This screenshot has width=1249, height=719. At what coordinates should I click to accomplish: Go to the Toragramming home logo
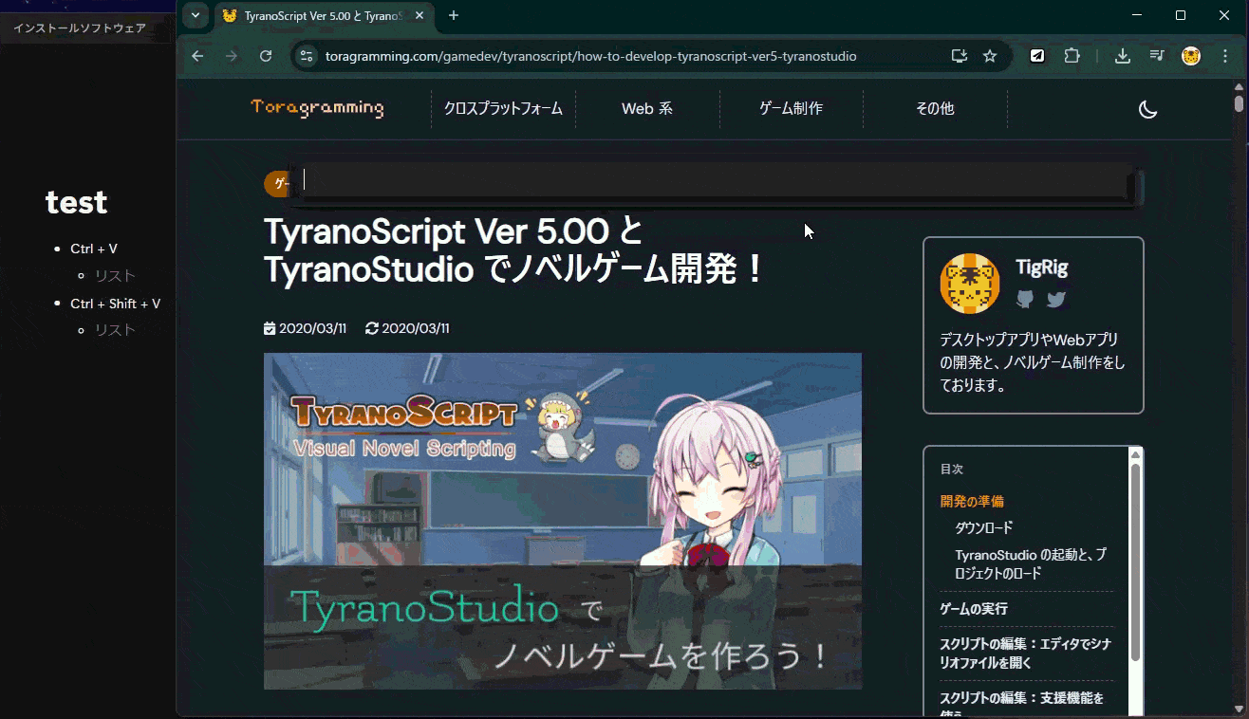[x=317, y=107]
